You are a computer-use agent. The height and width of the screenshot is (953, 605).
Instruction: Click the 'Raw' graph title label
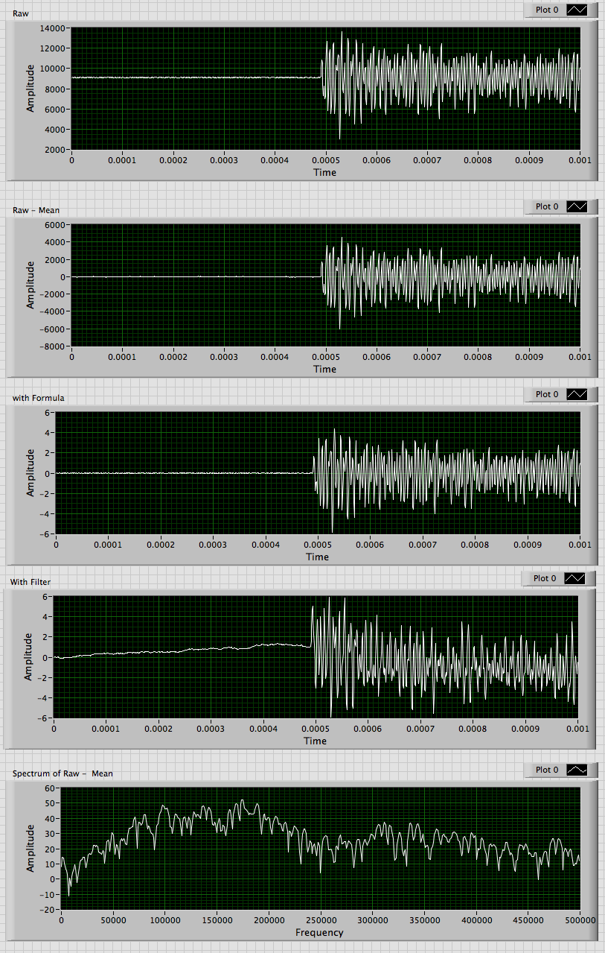point(20,13)
